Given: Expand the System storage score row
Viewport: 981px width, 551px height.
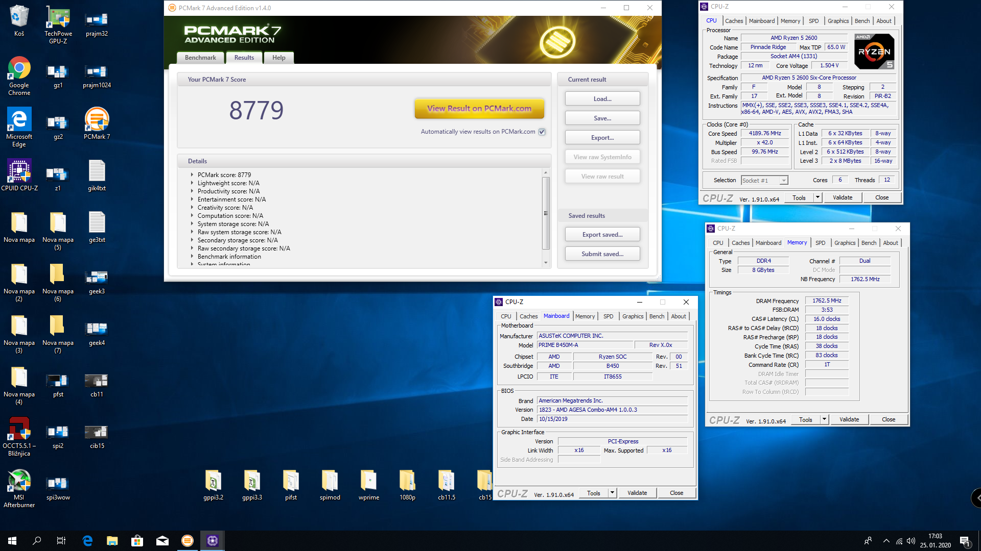Looking at the screenshot, I should tap(192, 223).
